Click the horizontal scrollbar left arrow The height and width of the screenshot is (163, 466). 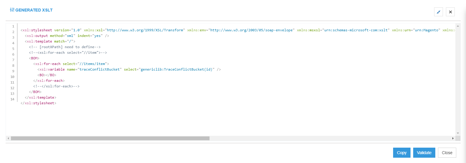[8, 138]
